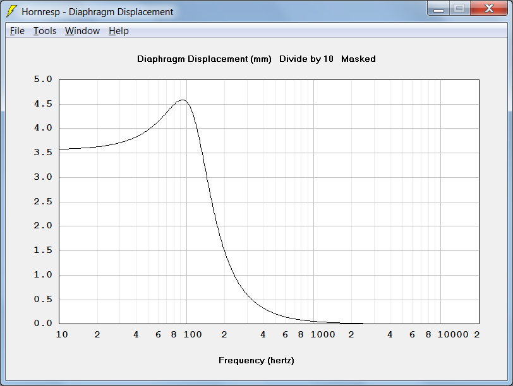The image size is (513, 386).
Task: Click the 0.0 value on the vertical axis
Action: (x=43, y=324)
